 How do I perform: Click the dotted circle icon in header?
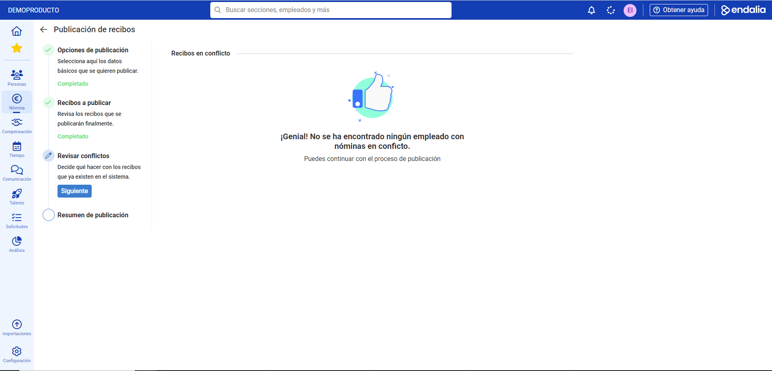pos(611,10)
